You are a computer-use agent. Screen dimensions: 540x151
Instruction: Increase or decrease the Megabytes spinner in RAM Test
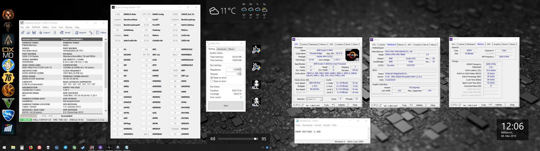click(x=240, y=69)
